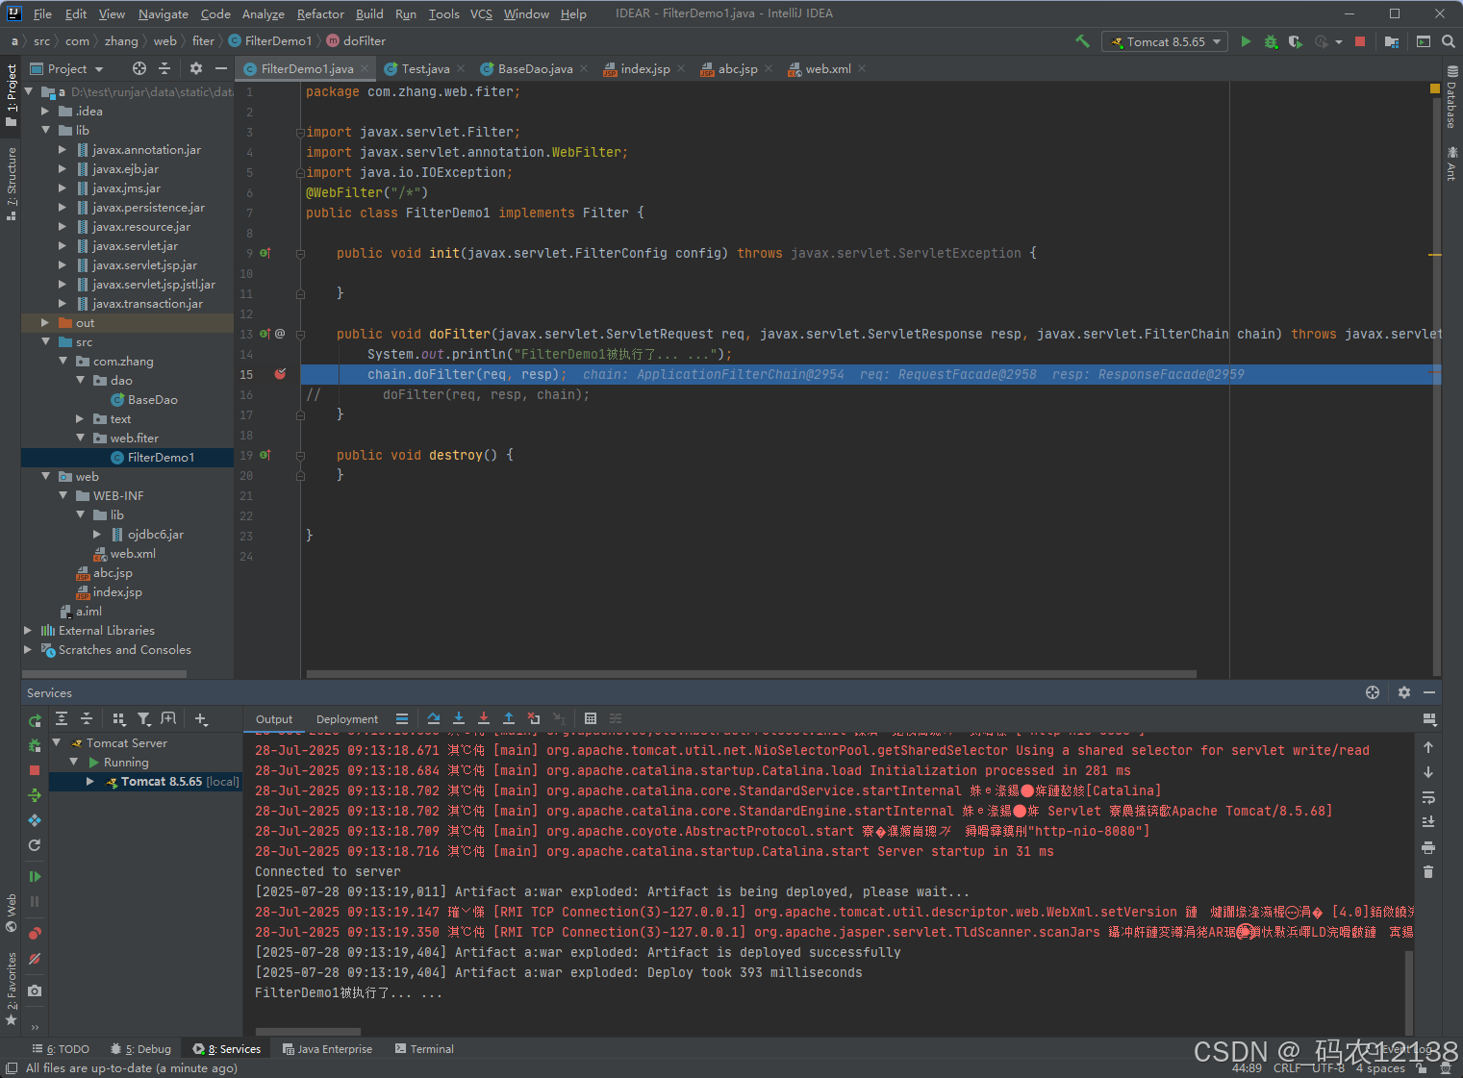Click the Project tree horizontal scrollbar
Viewport: 1463px width, 1078px height.
[x=104, y=674]
